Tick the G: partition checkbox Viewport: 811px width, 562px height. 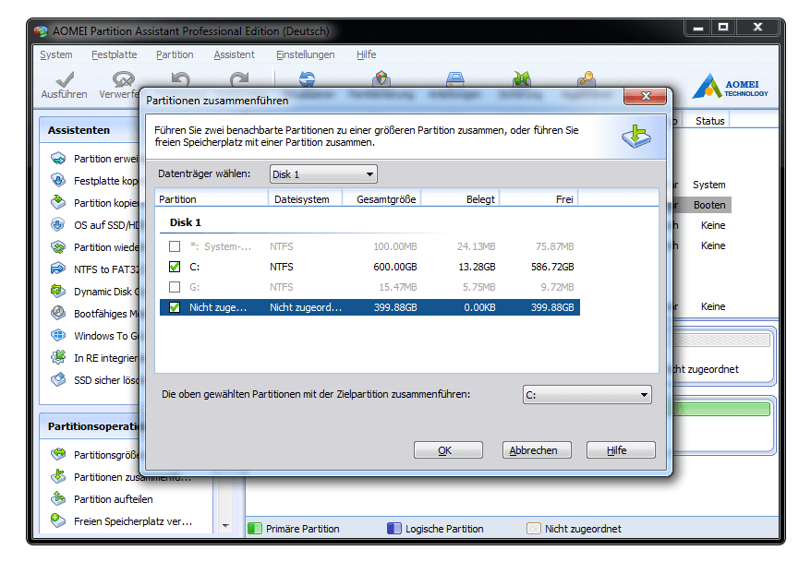point(175,287)
